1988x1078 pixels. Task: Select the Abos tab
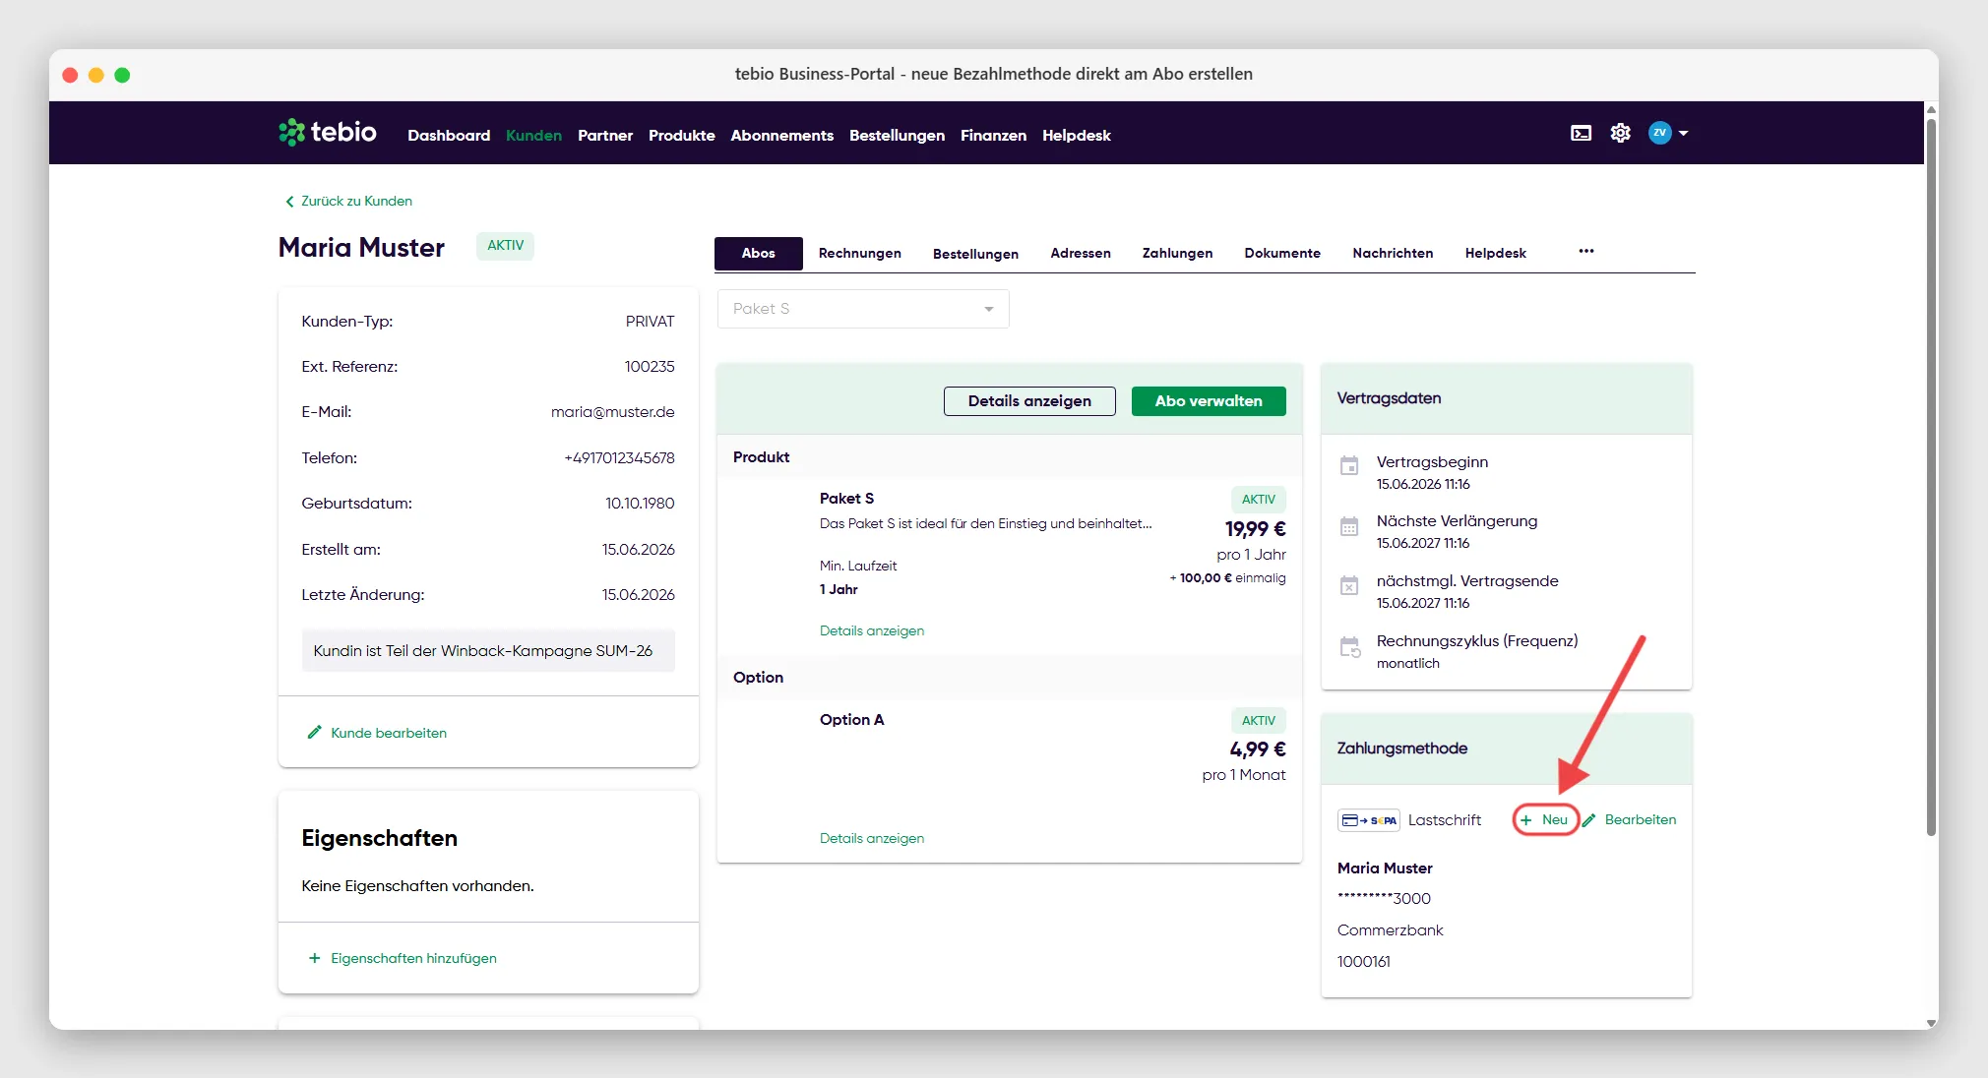758,253
